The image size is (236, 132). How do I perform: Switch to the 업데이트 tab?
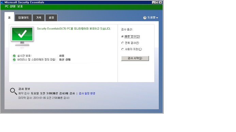click(23, 18)
